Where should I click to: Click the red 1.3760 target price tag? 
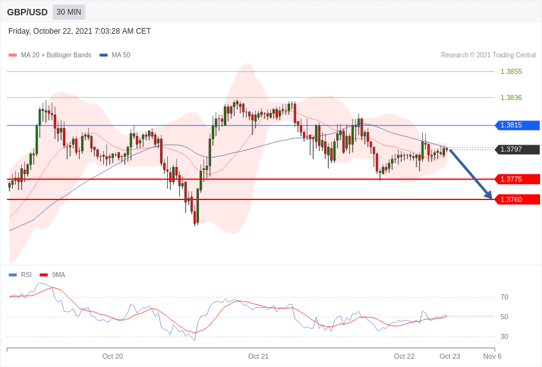coord(518,199)
